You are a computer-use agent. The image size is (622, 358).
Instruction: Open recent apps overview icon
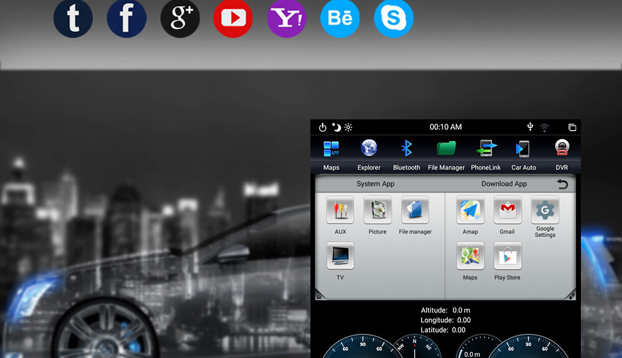coord(572,127)
